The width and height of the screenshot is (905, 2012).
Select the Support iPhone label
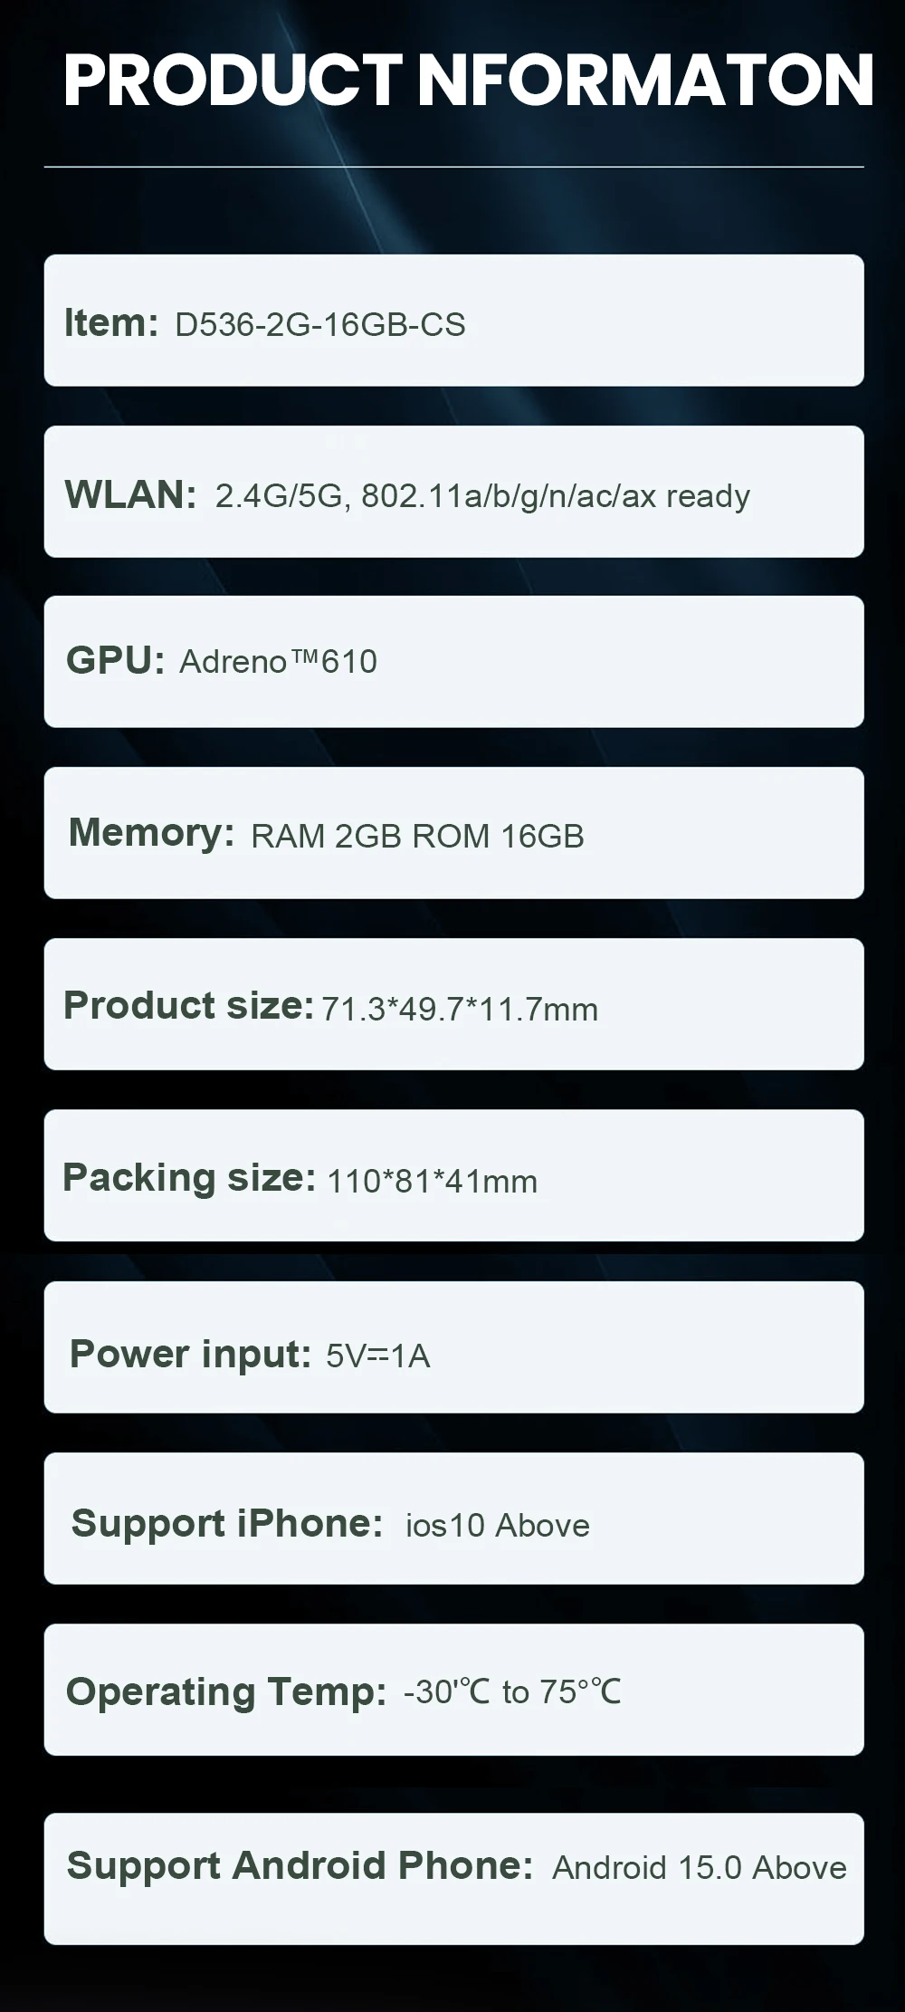click(x=227, y=1523)
